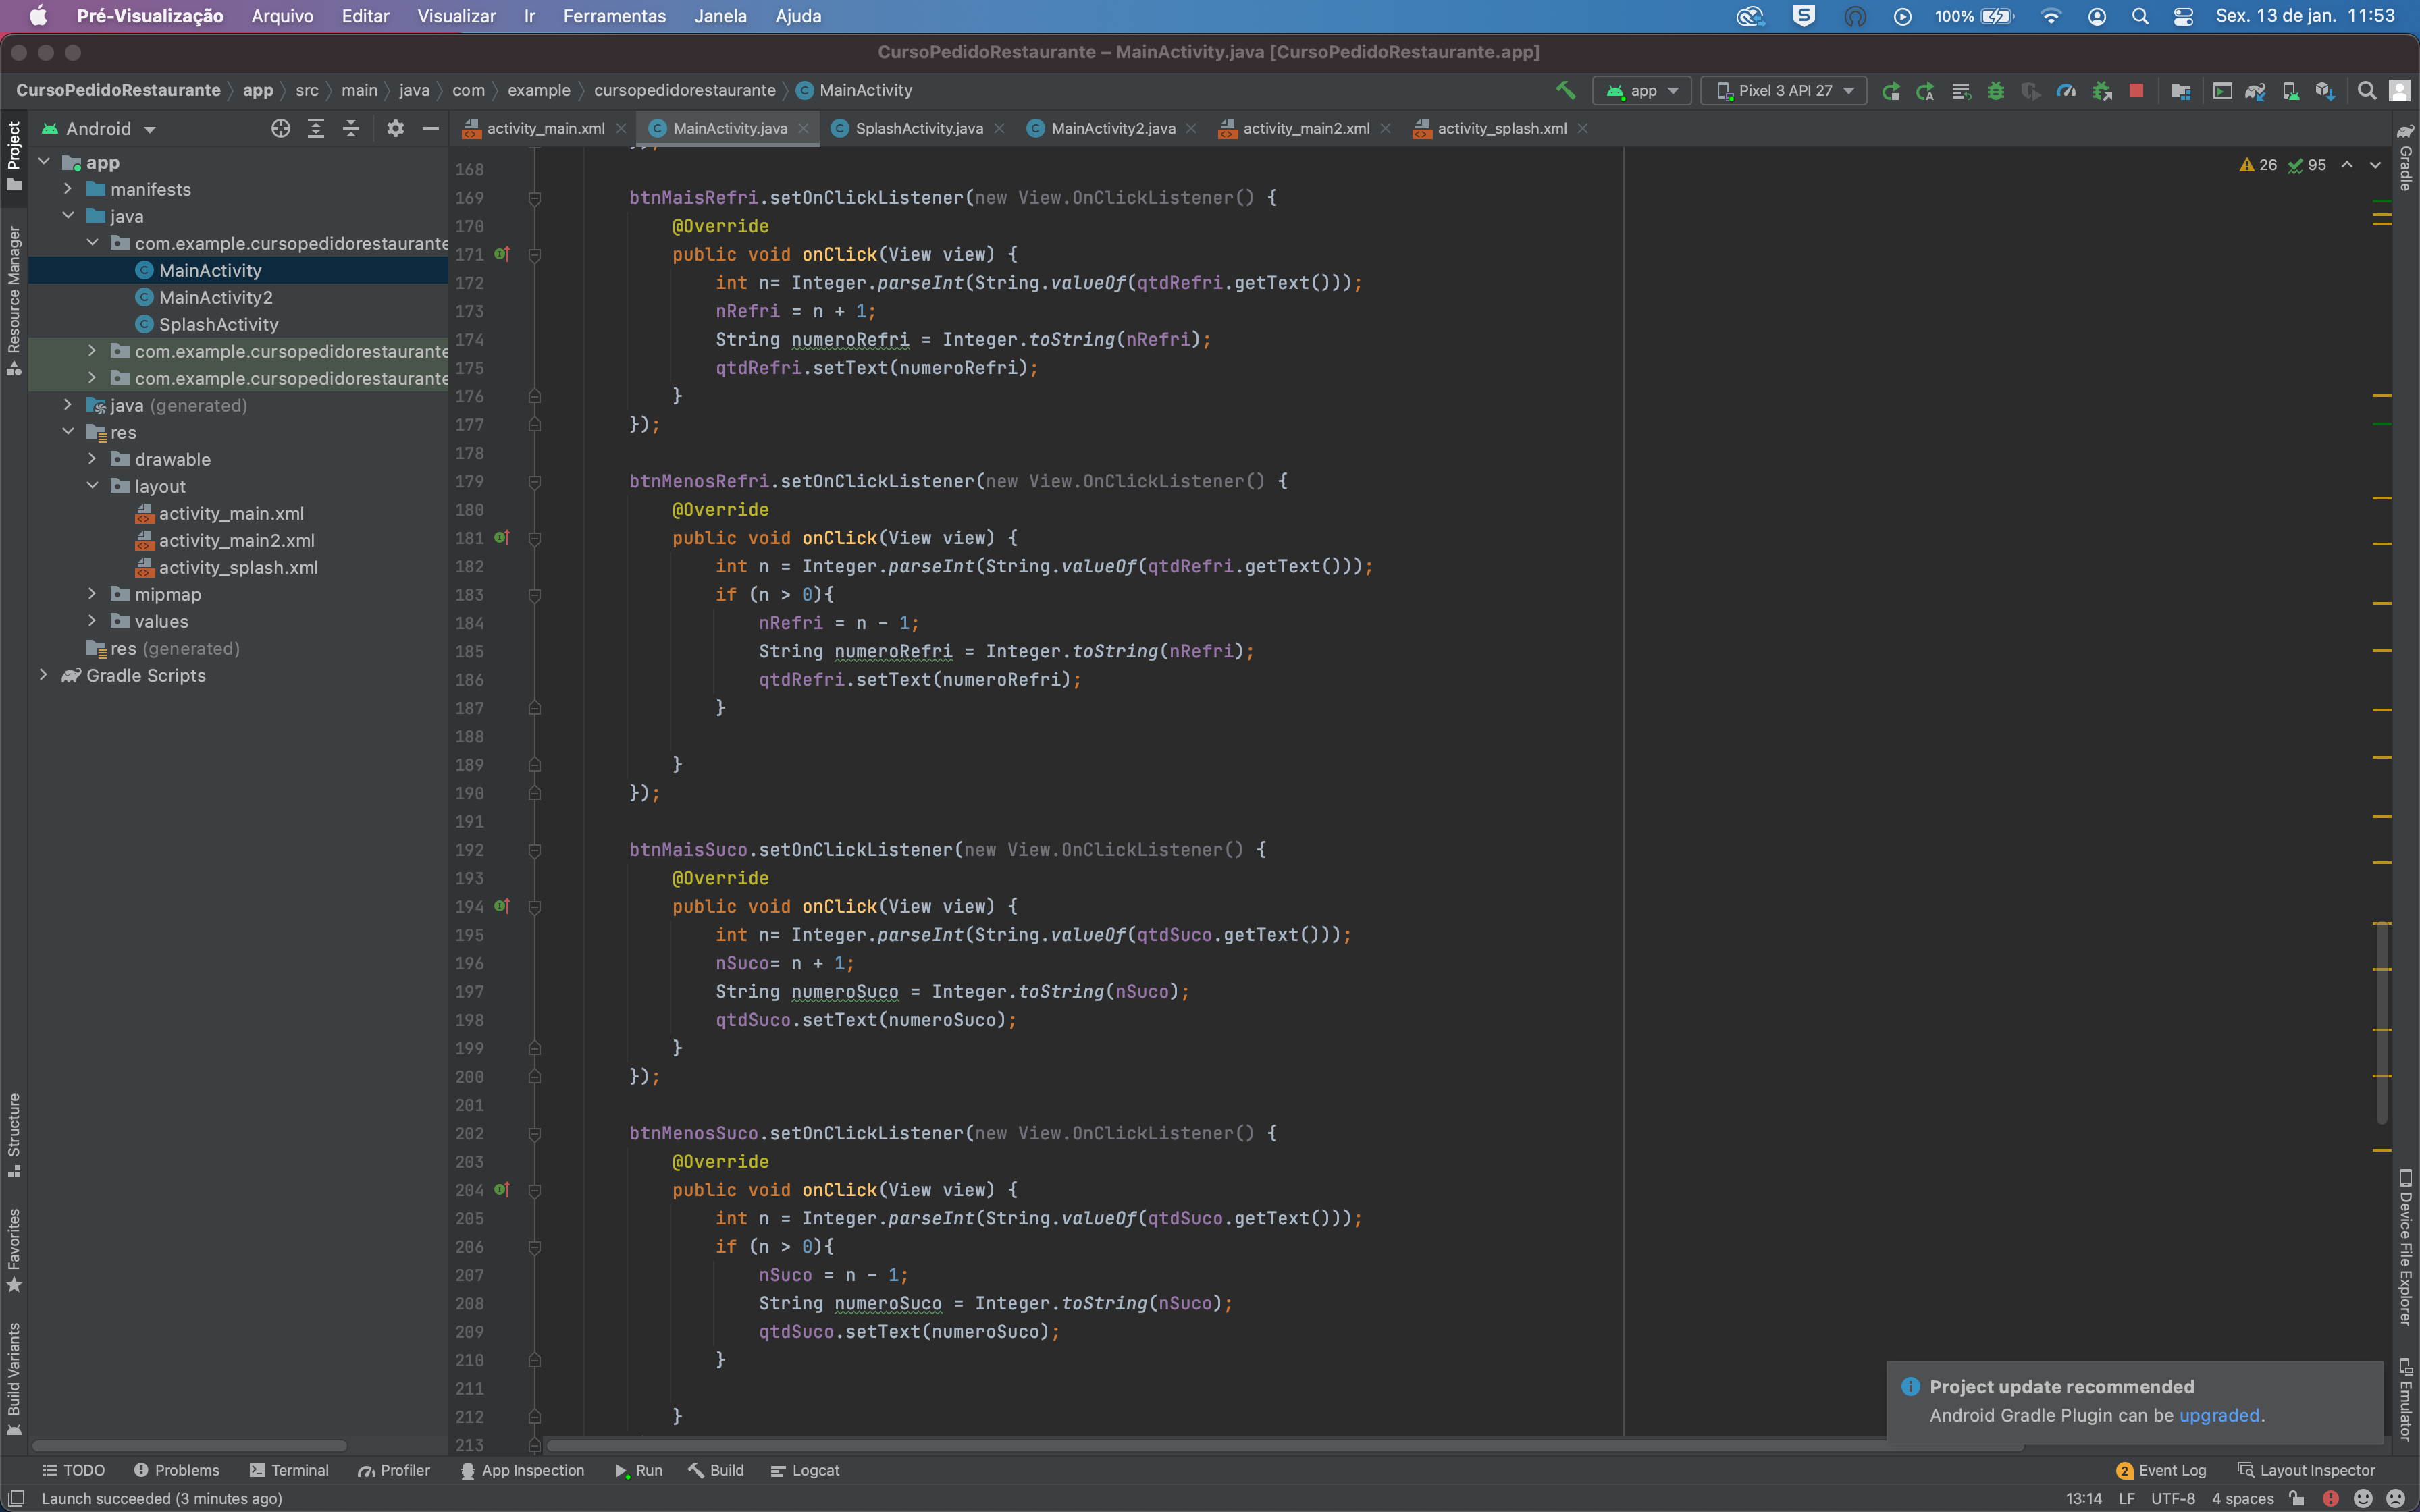Open Project panel settings gear
The height and width of the screenshot is (1512, 2420).
[395, 128]
